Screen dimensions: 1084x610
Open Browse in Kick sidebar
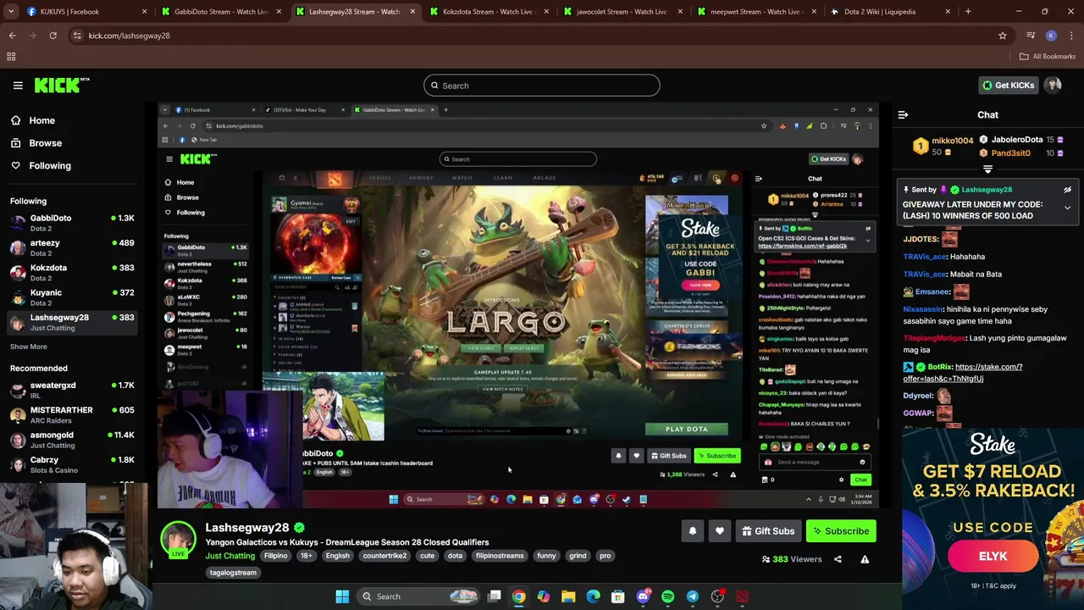[x=45, y=143]
